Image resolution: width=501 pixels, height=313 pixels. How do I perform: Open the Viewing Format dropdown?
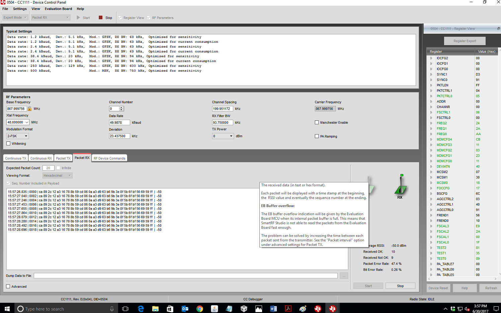57,175
